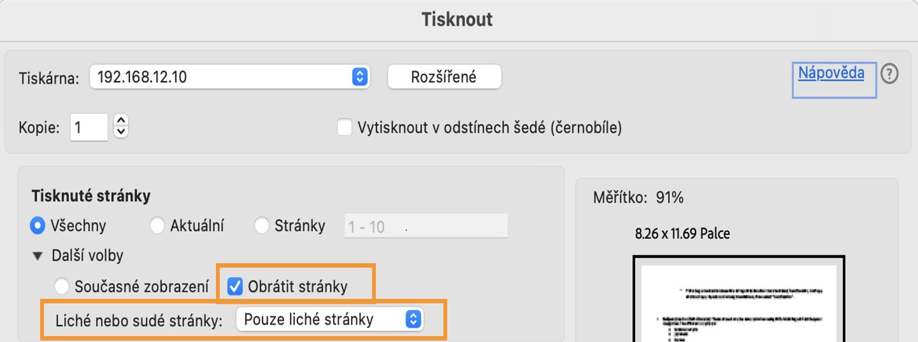The height and width of the screenshot is (342, 918).
Task: Uncheck the Obrátit stránky checkbox
Action: pos(235,287)
